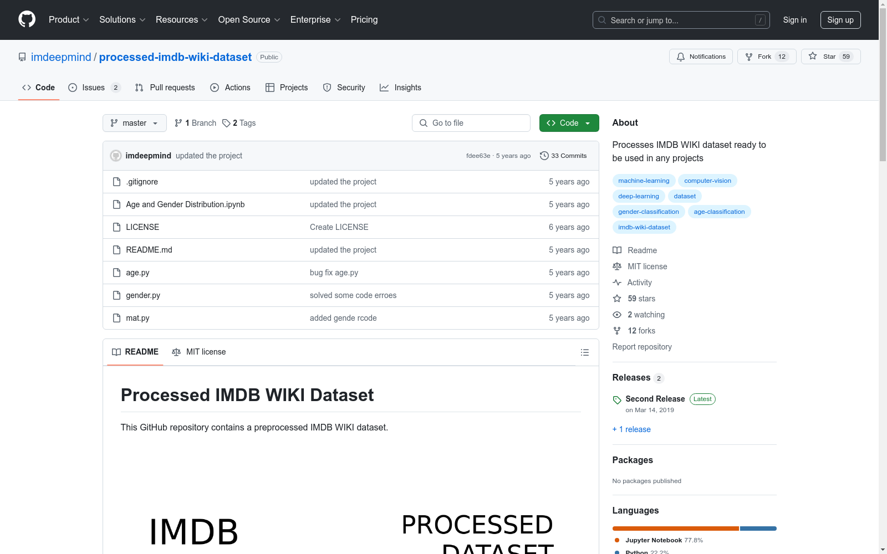
Task: Open the Notifications bell
Action: [x=681, y=57]
